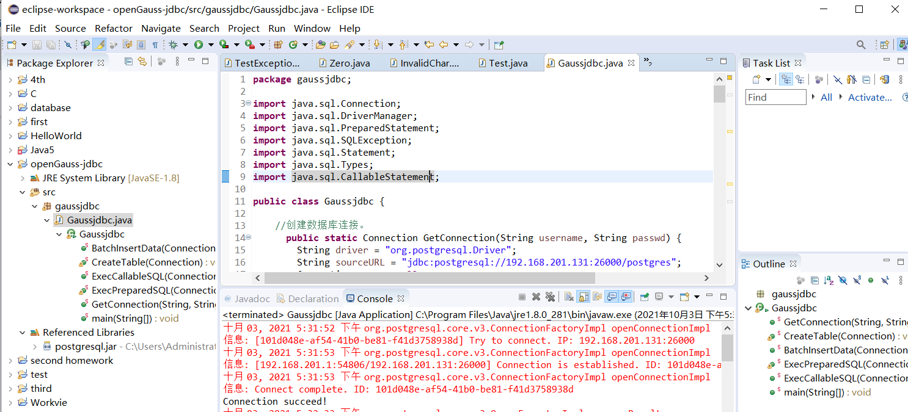The image size is (908, 412).
Task: Click the Terminate stop icon in Console
Action: pos(522,297)
